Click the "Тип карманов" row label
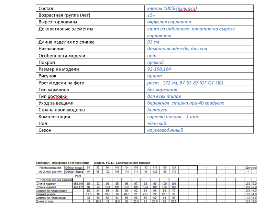Screen dimensions: 275x205 tap(54, 89)
